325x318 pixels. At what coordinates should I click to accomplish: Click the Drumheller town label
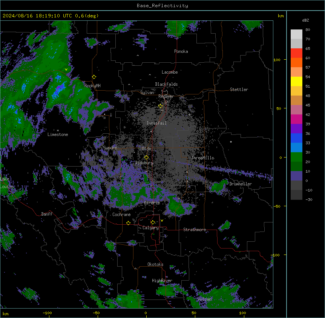(241, 184)
